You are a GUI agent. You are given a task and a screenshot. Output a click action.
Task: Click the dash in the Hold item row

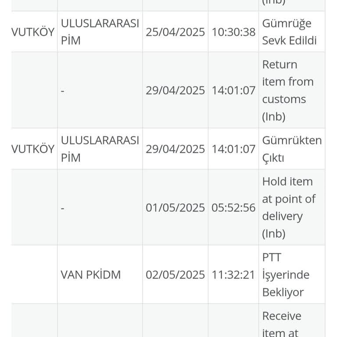(63, 208)
